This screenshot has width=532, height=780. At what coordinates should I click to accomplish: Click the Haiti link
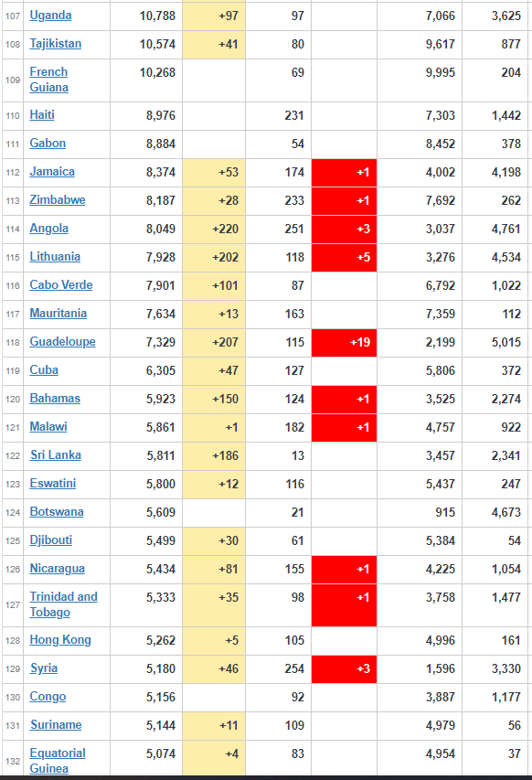coord(42,115)
